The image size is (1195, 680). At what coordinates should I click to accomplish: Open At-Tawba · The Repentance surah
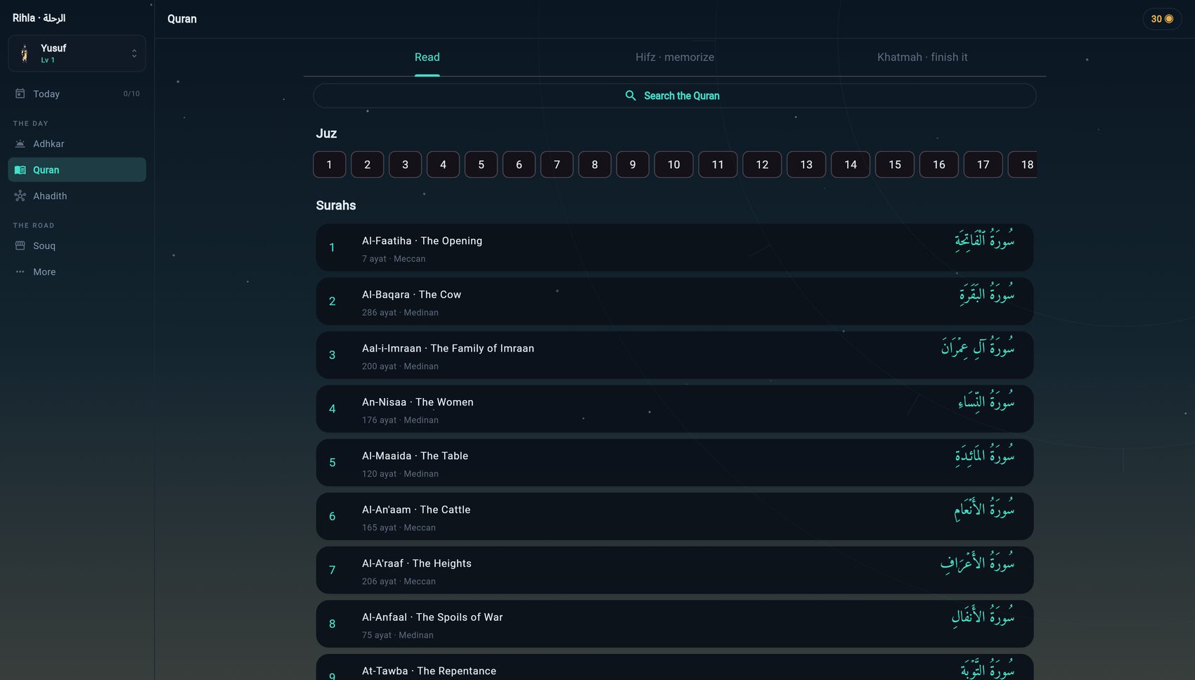pos(675,667)
